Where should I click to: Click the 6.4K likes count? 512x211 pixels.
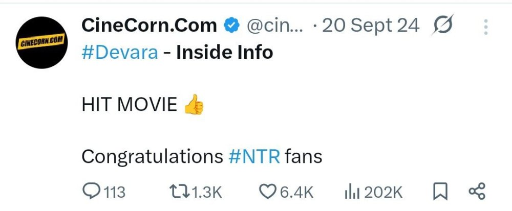pos(297,193)
